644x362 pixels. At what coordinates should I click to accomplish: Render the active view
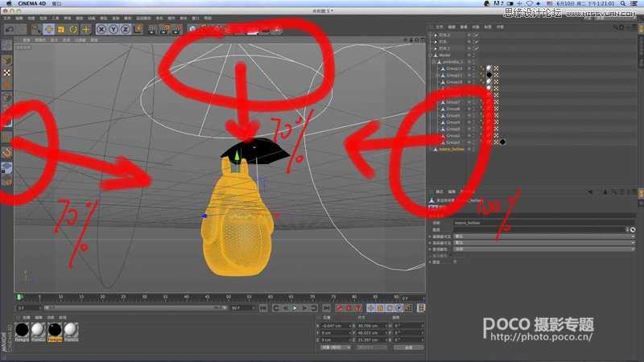(x=152, y=29)
